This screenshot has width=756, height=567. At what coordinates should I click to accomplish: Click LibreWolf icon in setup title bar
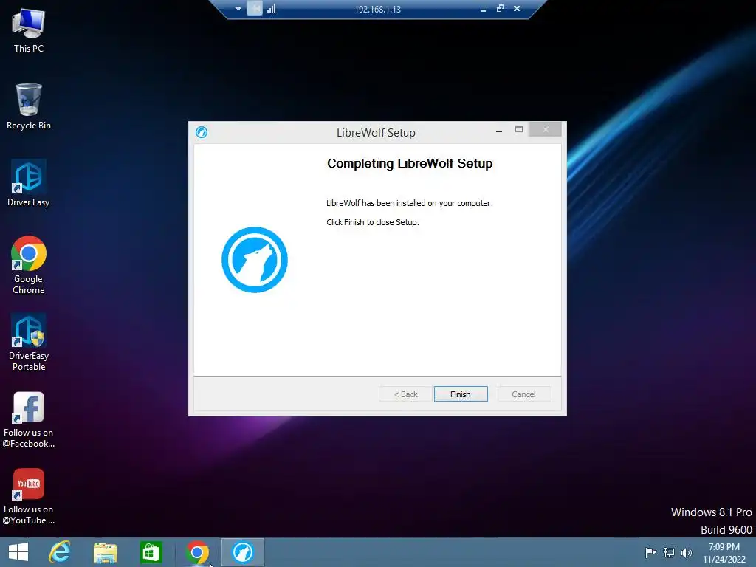pos(202,132)
